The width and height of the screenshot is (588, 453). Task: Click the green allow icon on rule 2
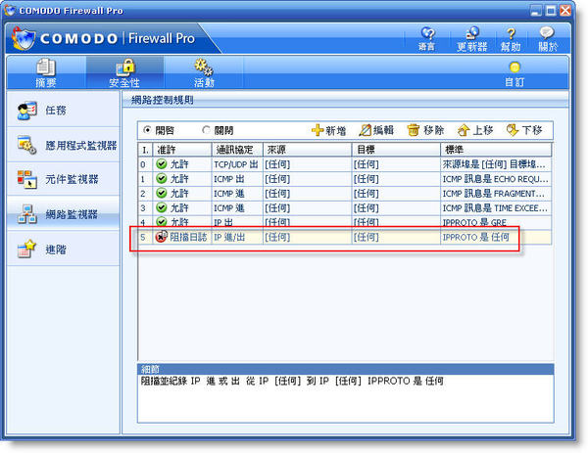click(162, 193)
